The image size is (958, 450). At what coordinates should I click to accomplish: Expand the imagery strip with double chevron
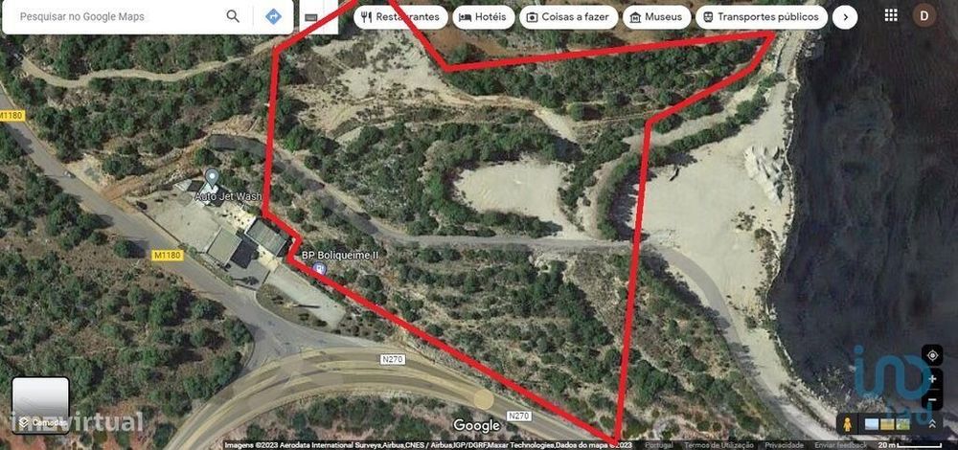(x=932, y=423)
